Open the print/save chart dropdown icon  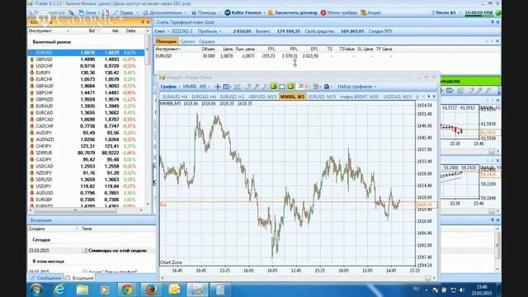(328, 87)
